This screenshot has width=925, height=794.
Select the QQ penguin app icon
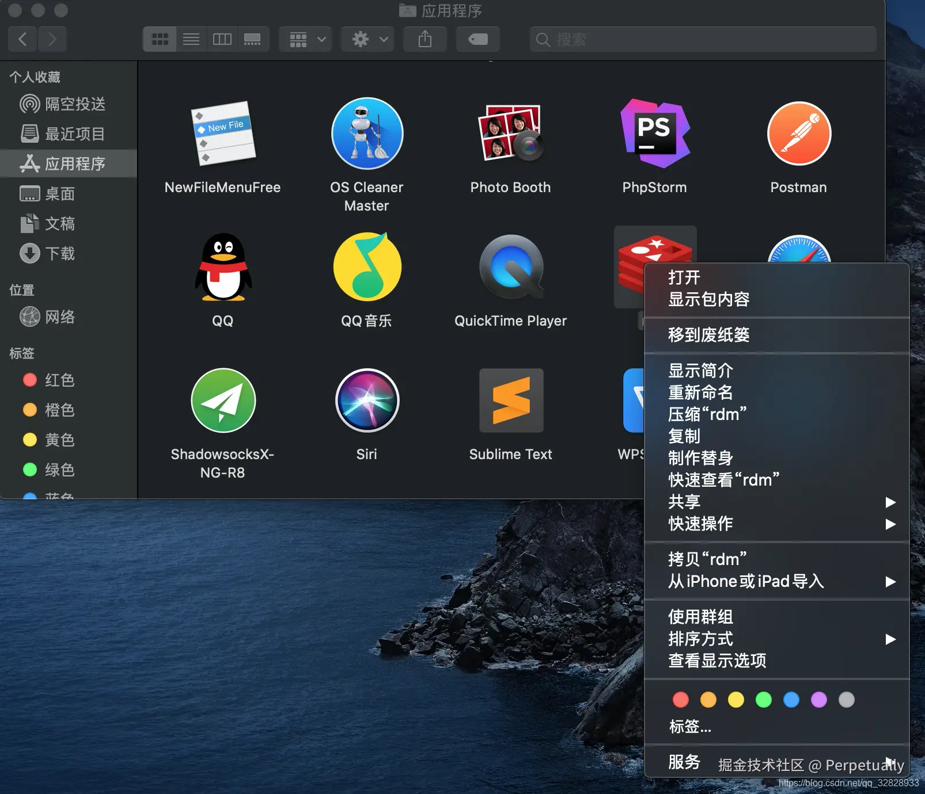(x=223, y=267)
